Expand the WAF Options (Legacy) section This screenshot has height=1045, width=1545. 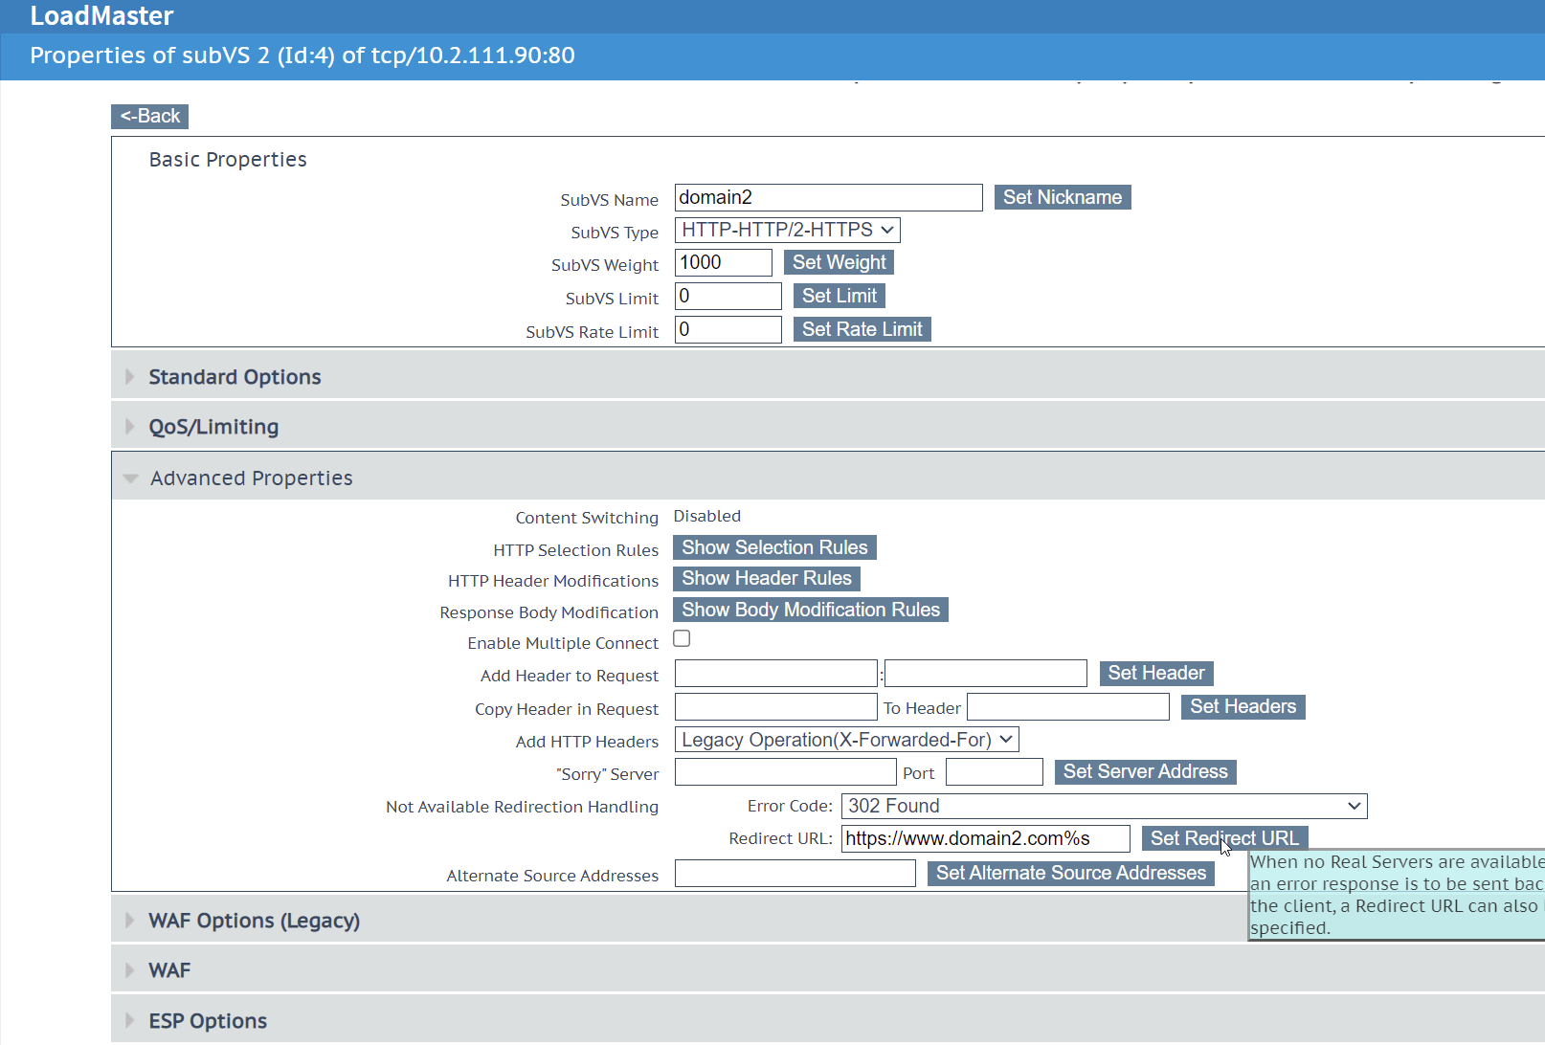coord(828,921)
